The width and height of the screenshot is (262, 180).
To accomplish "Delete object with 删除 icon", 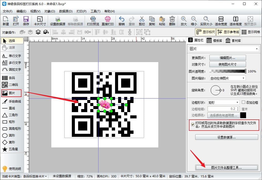I will coord(172,21).
